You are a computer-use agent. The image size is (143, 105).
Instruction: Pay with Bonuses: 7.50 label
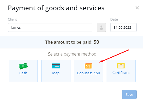(88, 73)
